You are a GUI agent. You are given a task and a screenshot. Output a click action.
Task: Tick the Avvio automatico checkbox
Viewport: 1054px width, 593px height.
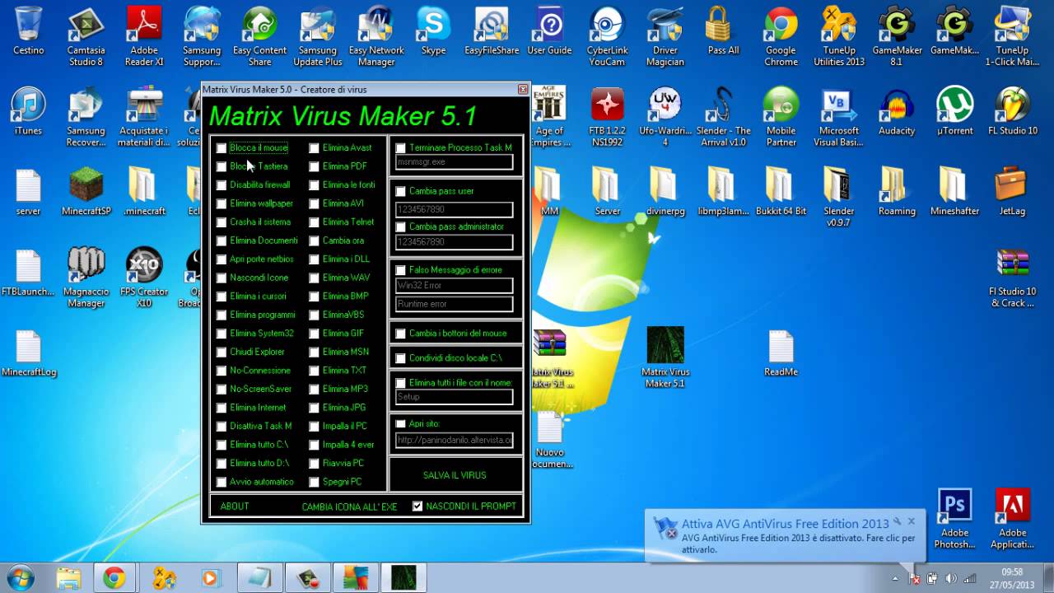tap(222, 482)
